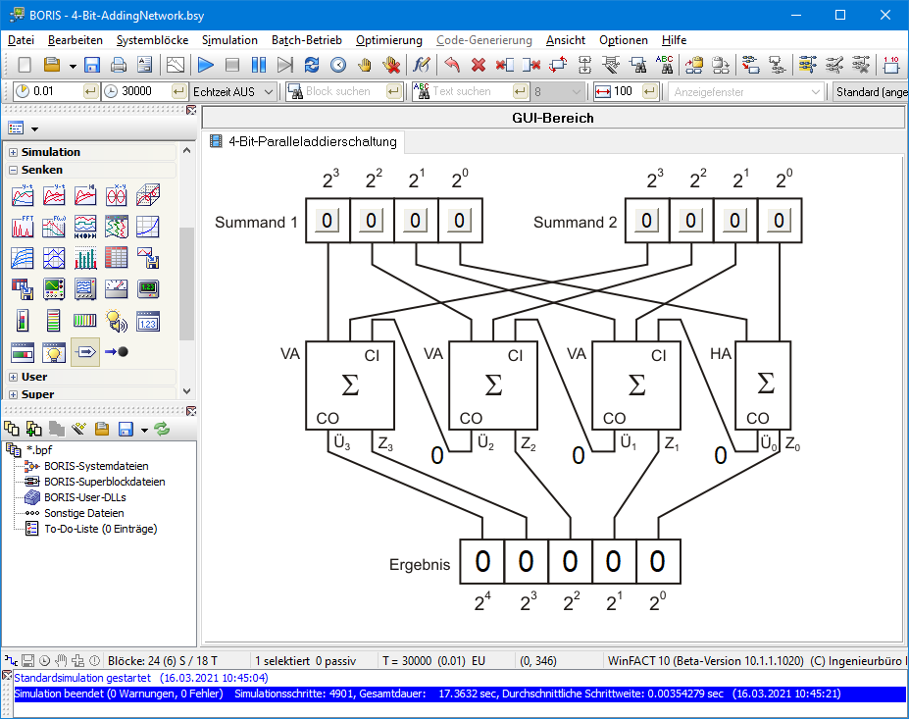Screen dimensions: 909x719
Task: Create a new blank system file
Action: pyautogui.click(x=25, y=65)
